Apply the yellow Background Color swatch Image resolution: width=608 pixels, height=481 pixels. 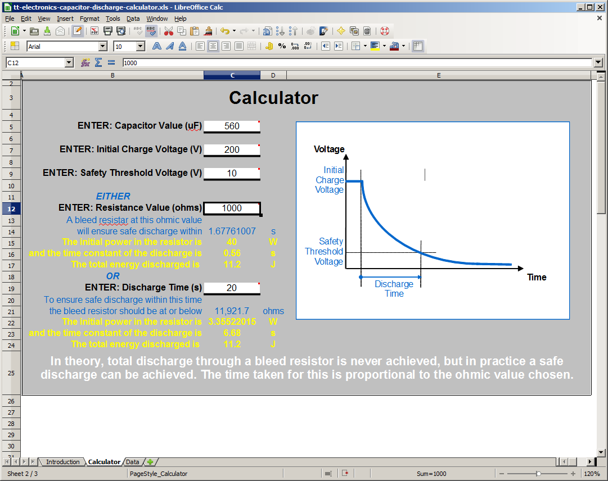375,46
